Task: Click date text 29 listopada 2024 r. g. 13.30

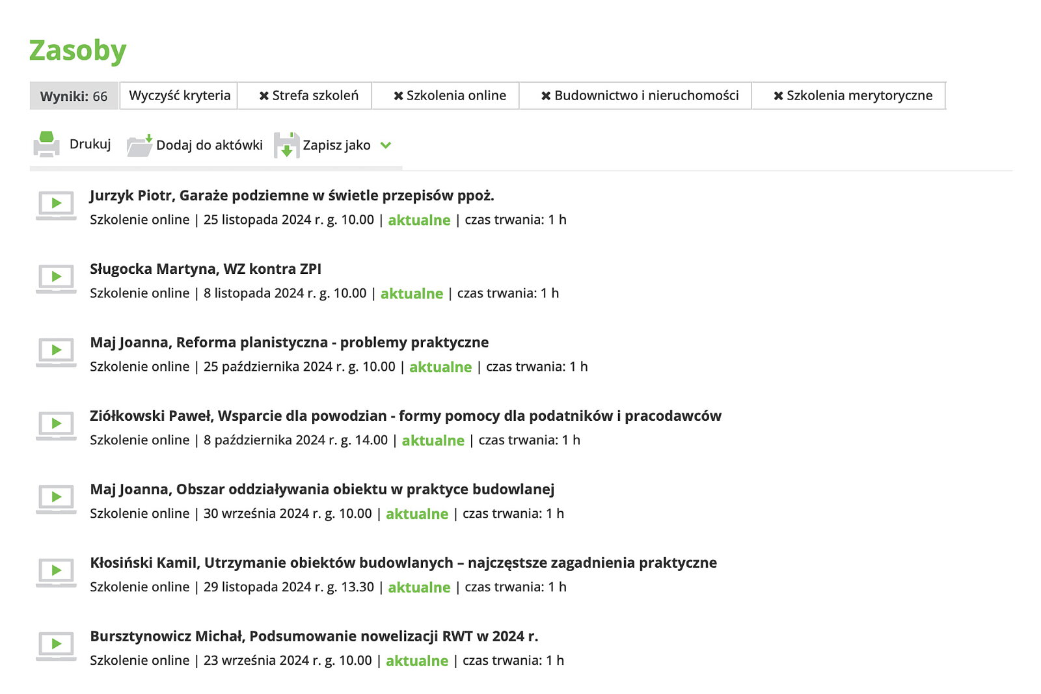Action: pos(289,587)
